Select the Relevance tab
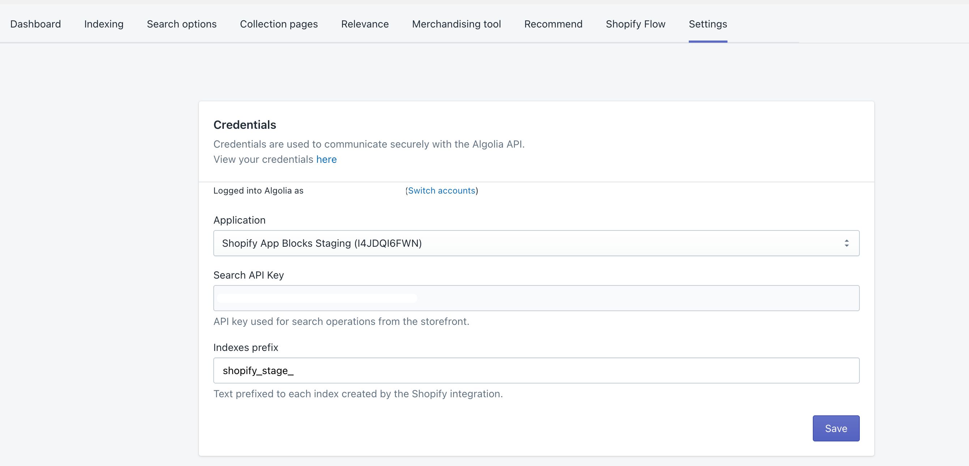Viewport: 969px width, 466px height. click(x=364, y=24)
